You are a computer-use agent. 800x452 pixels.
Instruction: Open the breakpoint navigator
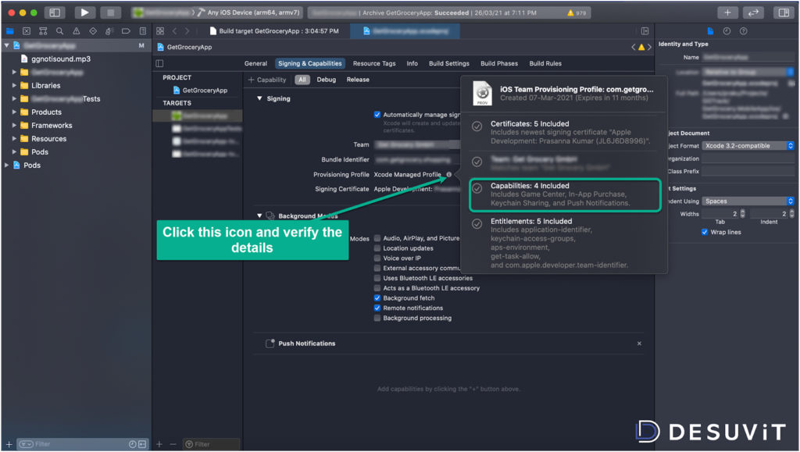[x=126, y=31]
